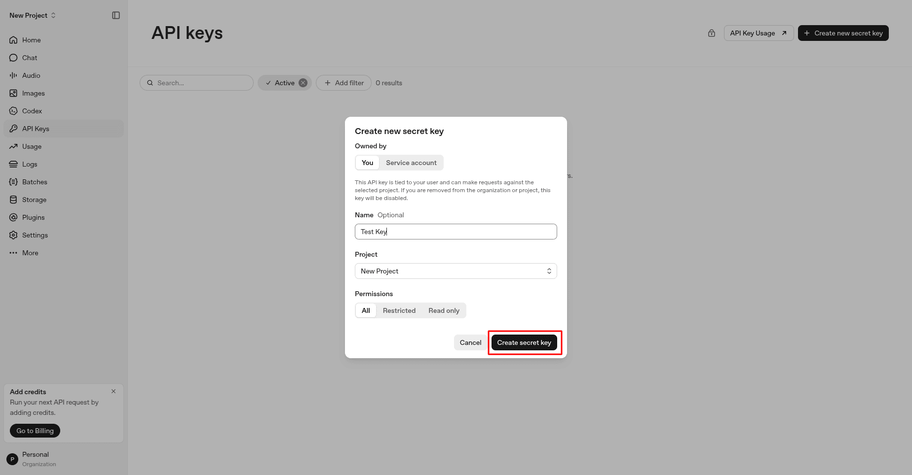The image size is (912, 475).
Task: Set permissions to Restricted
Action: point(399,310)
